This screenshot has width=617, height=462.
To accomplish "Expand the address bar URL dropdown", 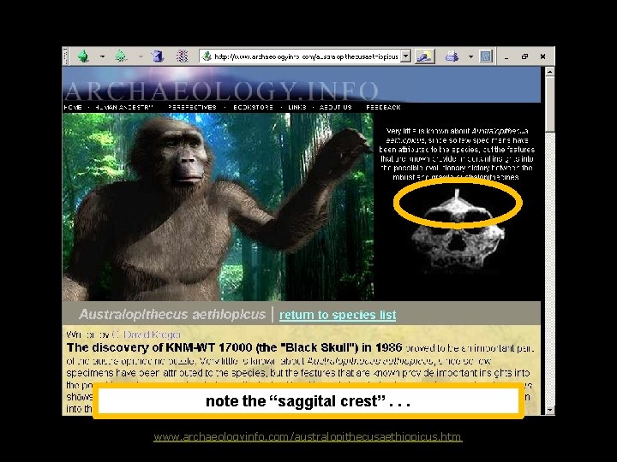I will point(406,56).
